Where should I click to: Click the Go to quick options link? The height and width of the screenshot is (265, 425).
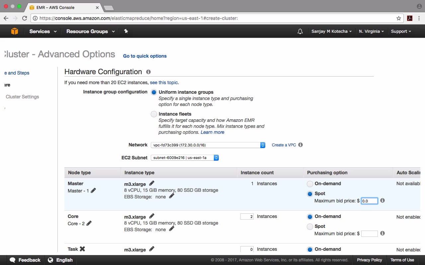pos(145,56)
